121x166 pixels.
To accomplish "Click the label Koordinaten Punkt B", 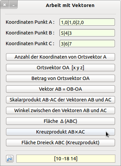I will point(30,33).
